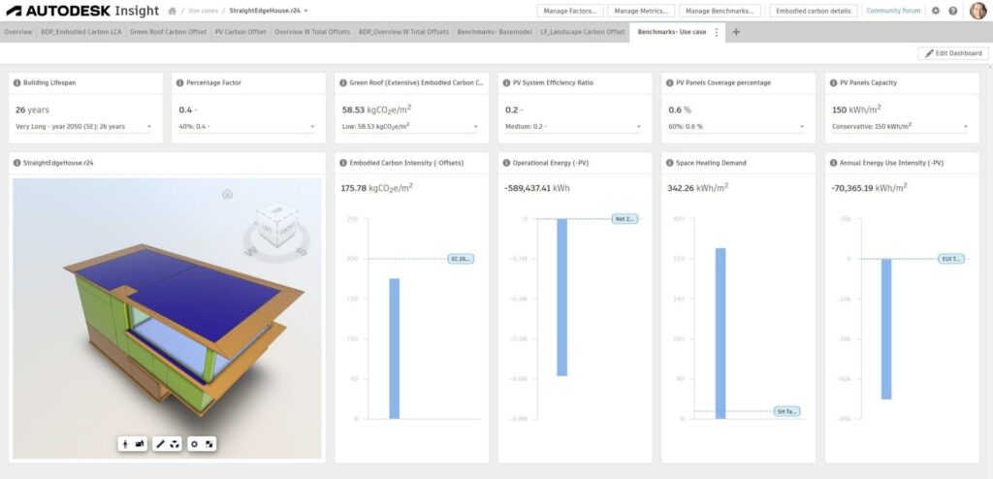Open the PV System Efficiency Ratio Medium dropdown
This screenshot has height=479, width=993.
coord(574,127)
